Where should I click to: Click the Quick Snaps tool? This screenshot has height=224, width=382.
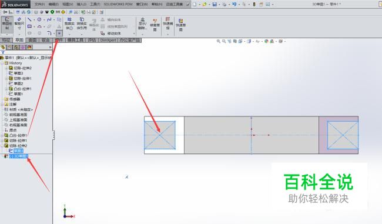pyautogui.click(x=167, y=24)
